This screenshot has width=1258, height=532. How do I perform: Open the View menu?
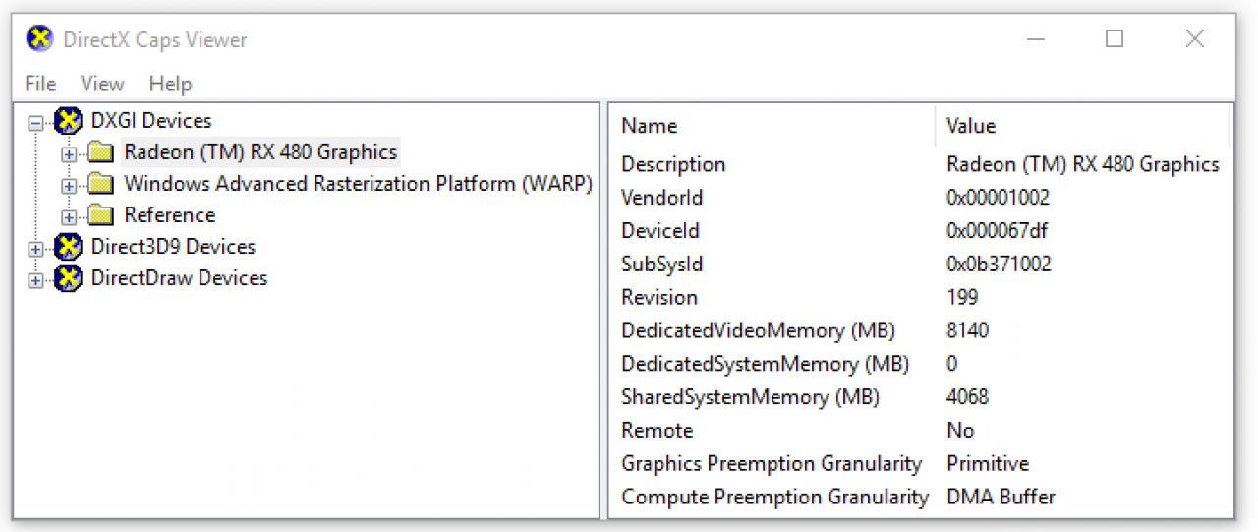[x=102, y=84]
